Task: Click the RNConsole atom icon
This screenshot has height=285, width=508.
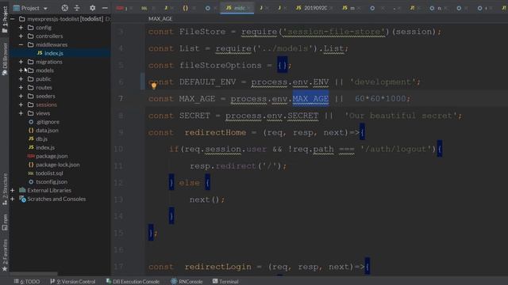Action: click(174, 282)
